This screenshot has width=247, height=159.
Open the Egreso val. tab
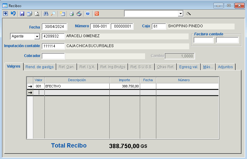click(x=189, y=67)
